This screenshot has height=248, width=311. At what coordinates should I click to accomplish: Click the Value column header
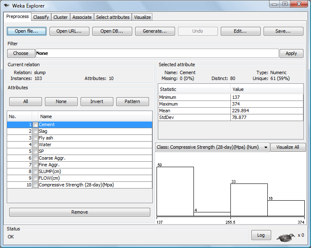coord(267,90)
